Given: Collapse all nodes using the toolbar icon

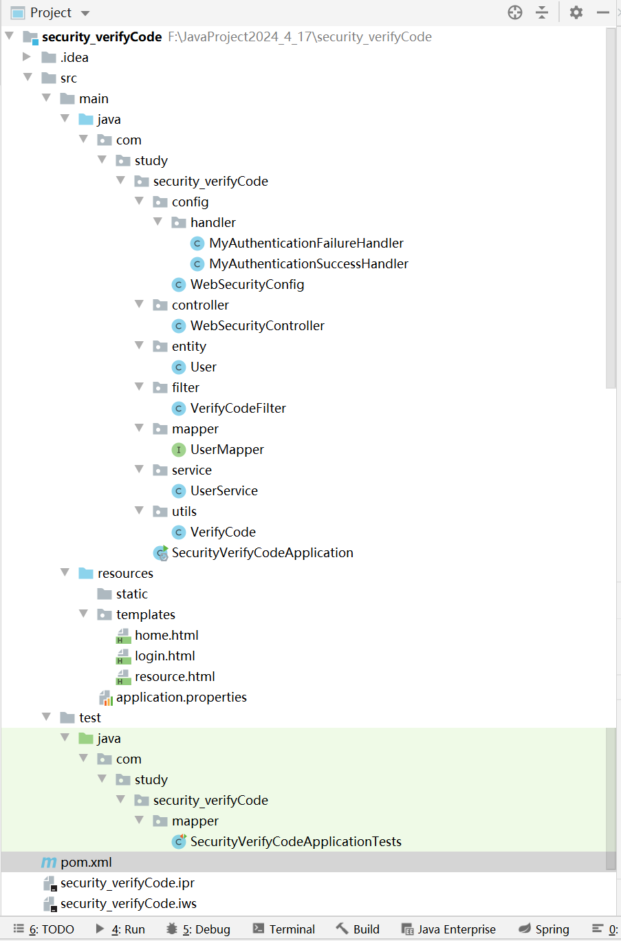Looking at the screenshot, I should tap(543, 12).
